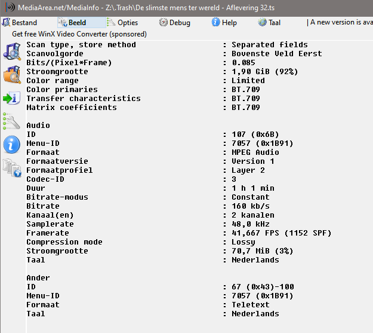
Task: Open the Debug menu
Action: click(175, 22)
